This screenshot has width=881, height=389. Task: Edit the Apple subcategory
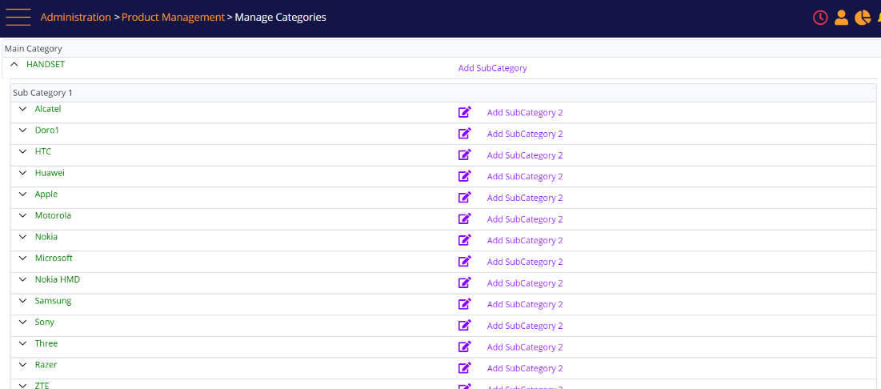465,198
